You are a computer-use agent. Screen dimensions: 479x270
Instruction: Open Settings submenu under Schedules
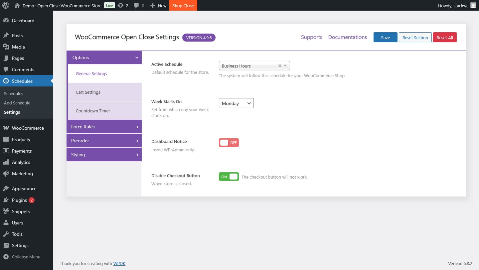click(12, 112)
